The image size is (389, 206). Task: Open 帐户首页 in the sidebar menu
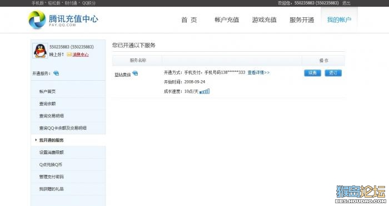pyautogui.click(x=47, y=91)
